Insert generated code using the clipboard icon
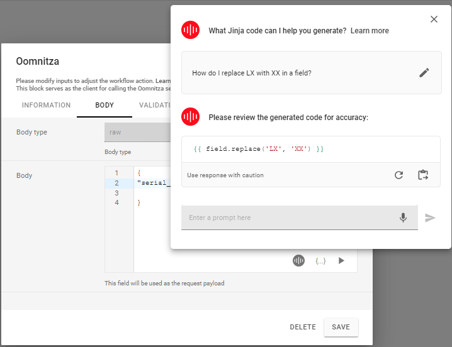 pyautogui.click(x=423, y=175)
